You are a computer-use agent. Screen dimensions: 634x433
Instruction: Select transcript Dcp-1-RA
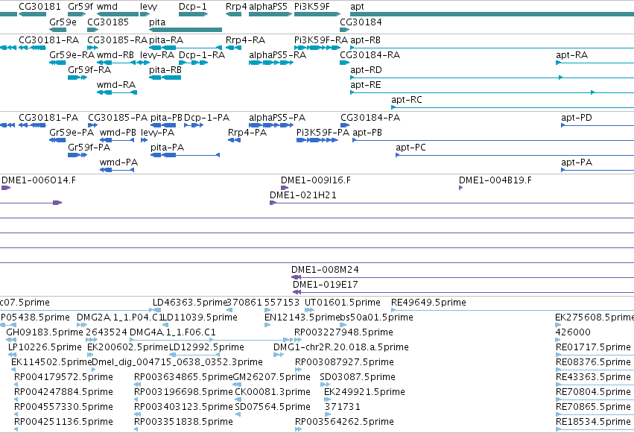click(193, 63)
